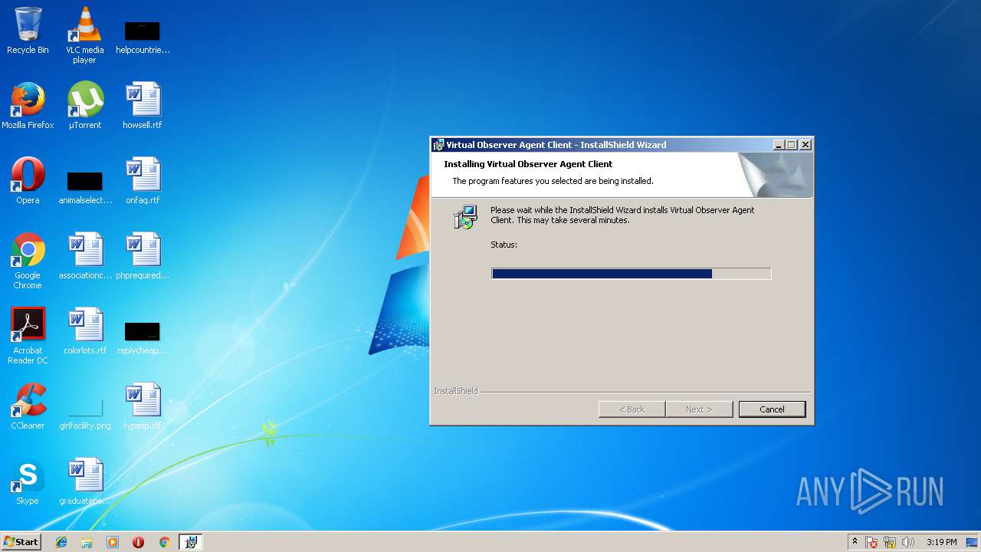Click the Show desktop button
Screen dimensions: 981x552
pyautogui.click(x=972, y=542)
